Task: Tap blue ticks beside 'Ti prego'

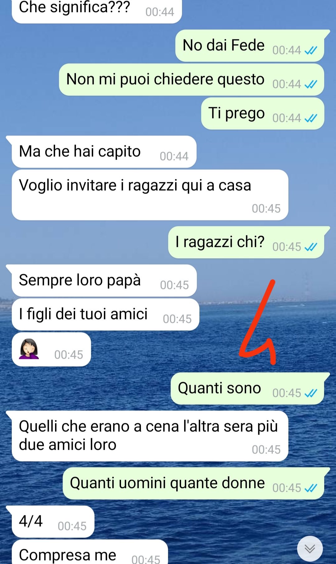Action: click(311, 118)
